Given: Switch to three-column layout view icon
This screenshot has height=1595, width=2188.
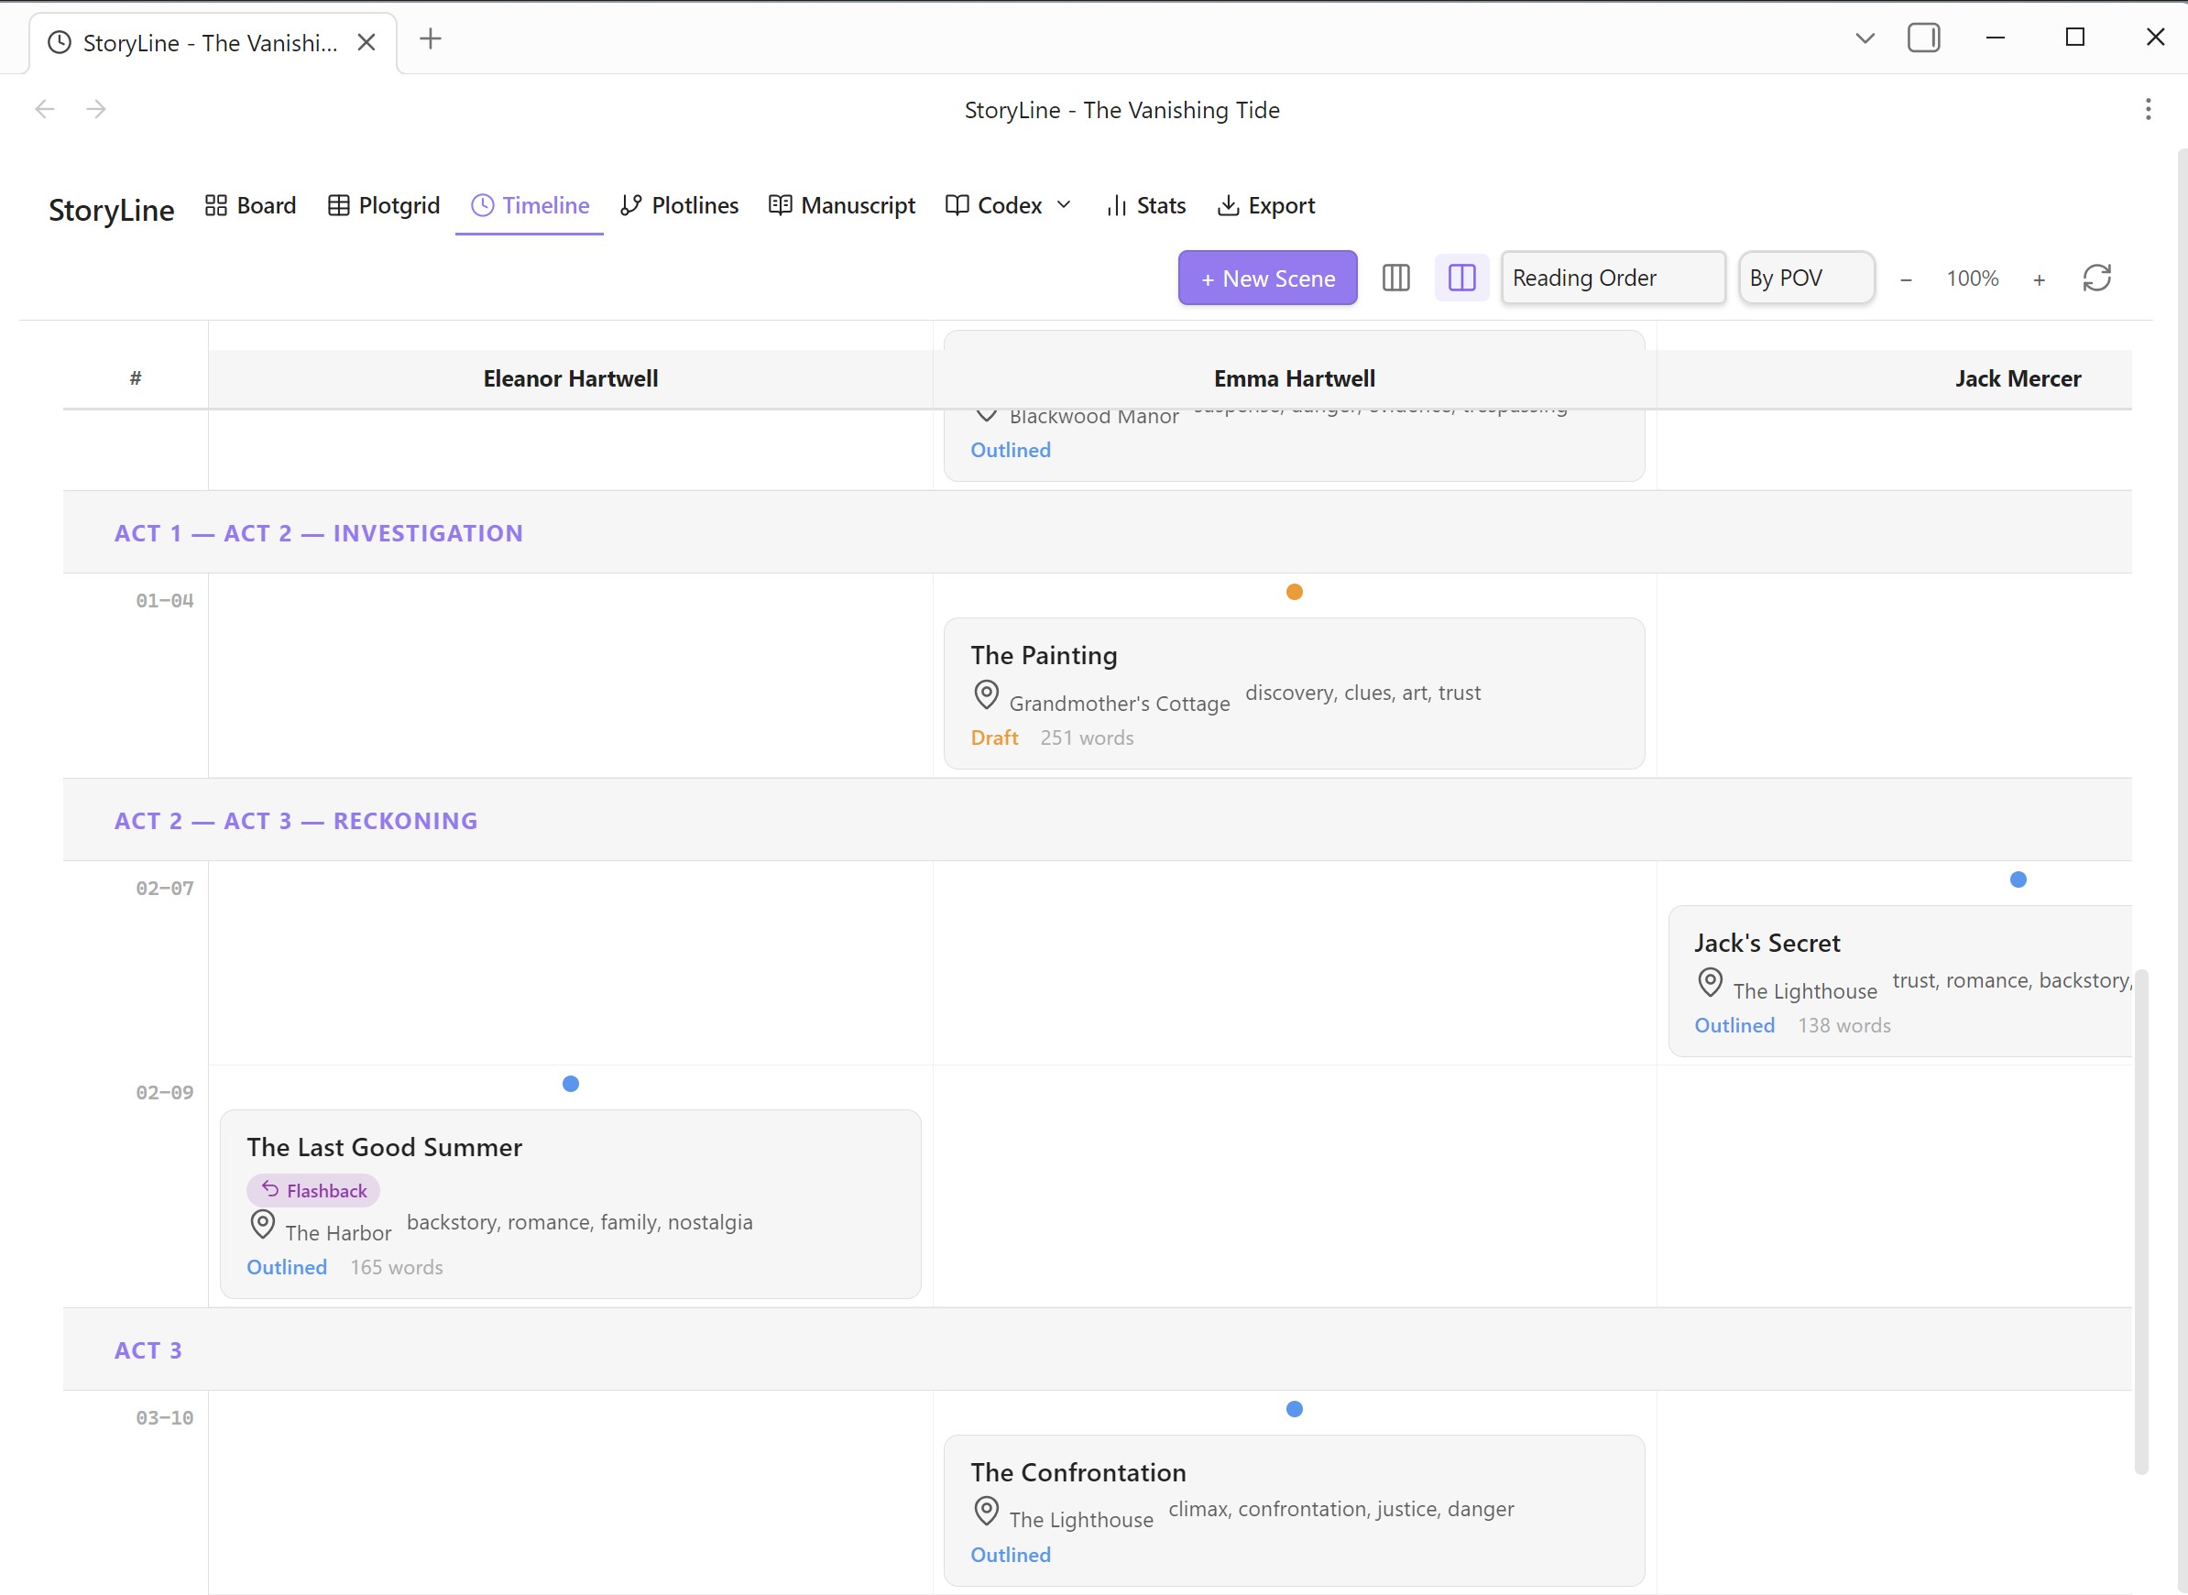Looking at the screenshot, I should (x=1395, y=279).
